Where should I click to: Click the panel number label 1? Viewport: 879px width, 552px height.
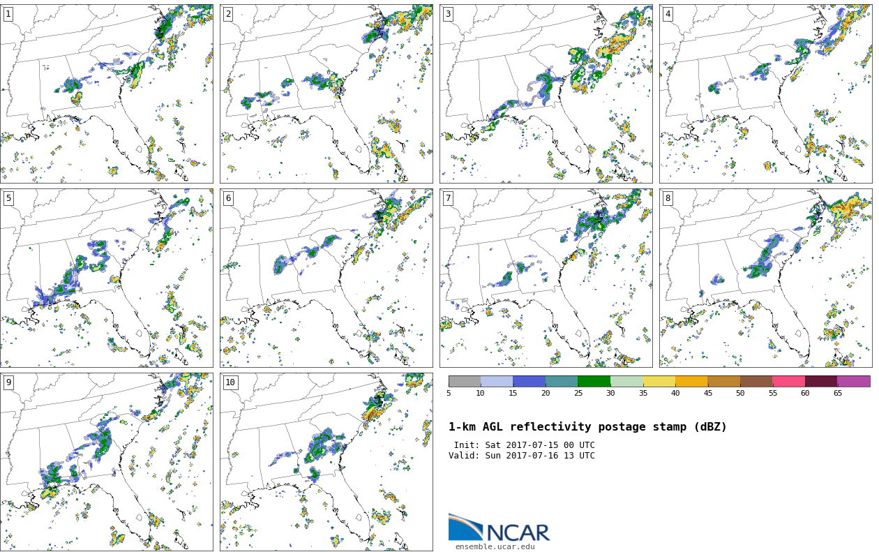[x=8, y=14]
